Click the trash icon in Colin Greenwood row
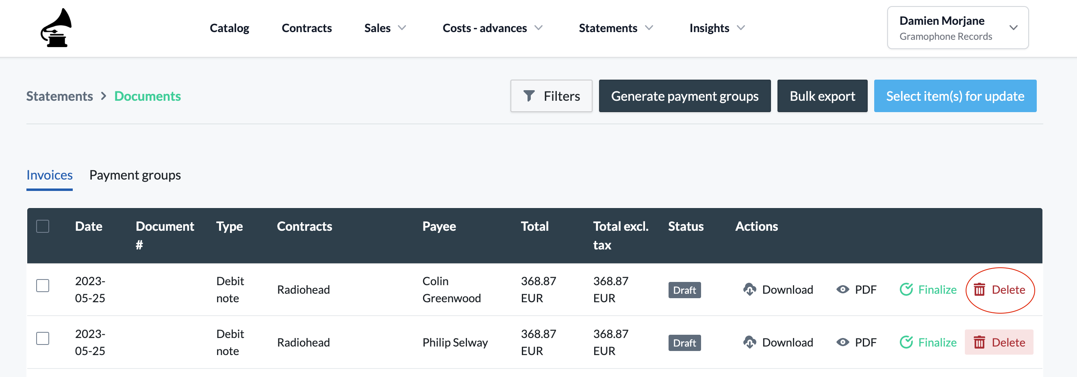The image size is (1077, 377). click(979, 289)
